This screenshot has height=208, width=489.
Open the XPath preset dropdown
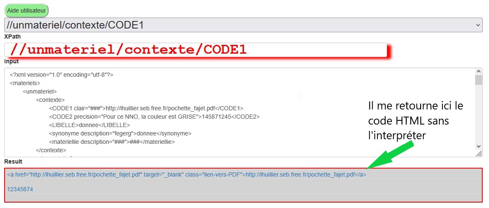(x=243, y=25)
